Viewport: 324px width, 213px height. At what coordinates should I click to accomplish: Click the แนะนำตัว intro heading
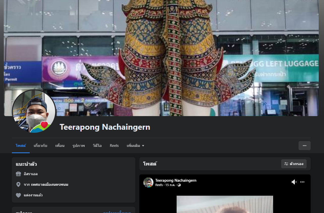pos(26,164)
